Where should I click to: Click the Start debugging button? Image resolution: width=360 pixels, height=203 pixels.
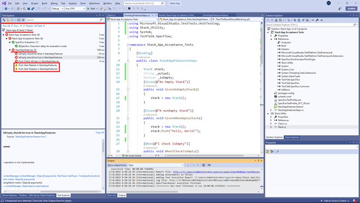click(92, 9)
